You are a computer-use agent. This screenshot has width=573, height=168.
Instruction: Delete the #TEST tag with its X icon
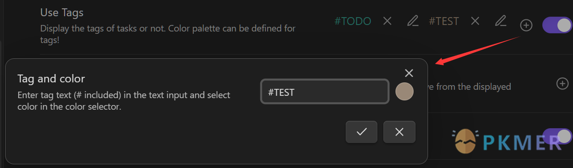click(475, 21)
